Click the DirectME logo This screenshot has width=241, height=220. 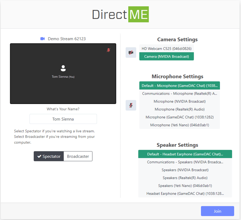[x=120, y=14]
